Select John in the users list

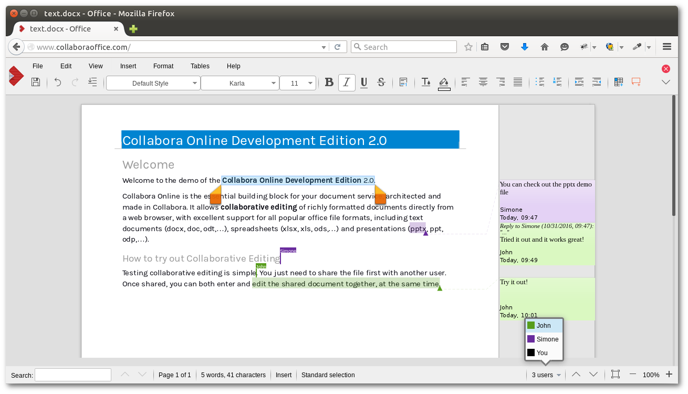click(544, 326)
